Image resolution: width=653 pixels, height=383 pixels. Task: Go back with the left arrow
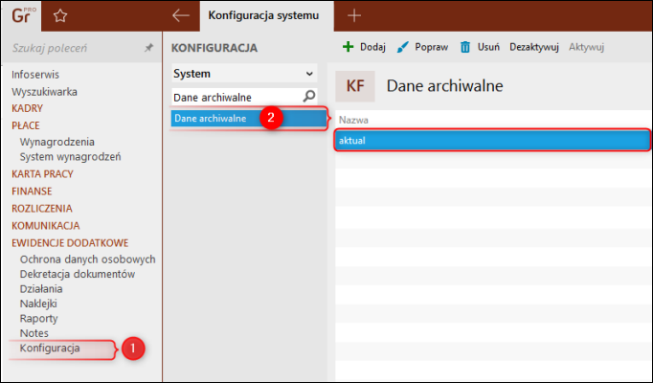tap(181, 16)
